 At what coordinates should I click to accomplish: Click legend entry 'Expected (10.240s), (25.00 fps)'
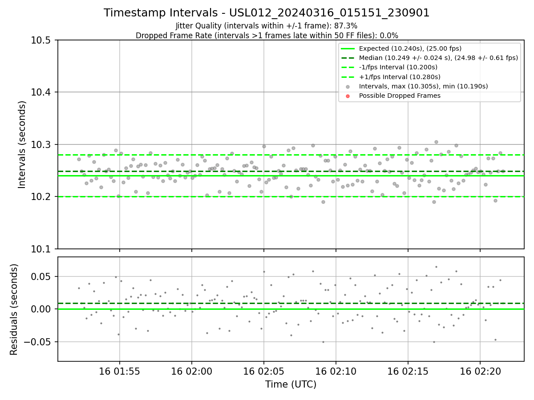(x=410, y=49)
